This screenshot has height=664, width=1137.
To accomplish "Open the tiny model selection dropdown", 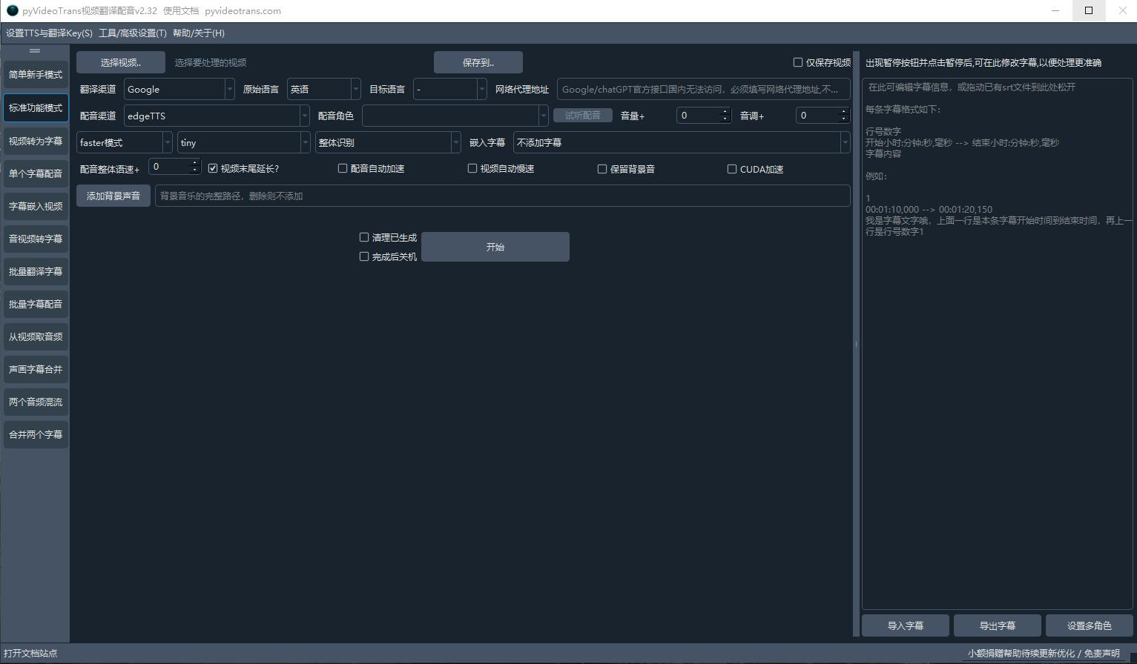I will (x=243, y=142).
